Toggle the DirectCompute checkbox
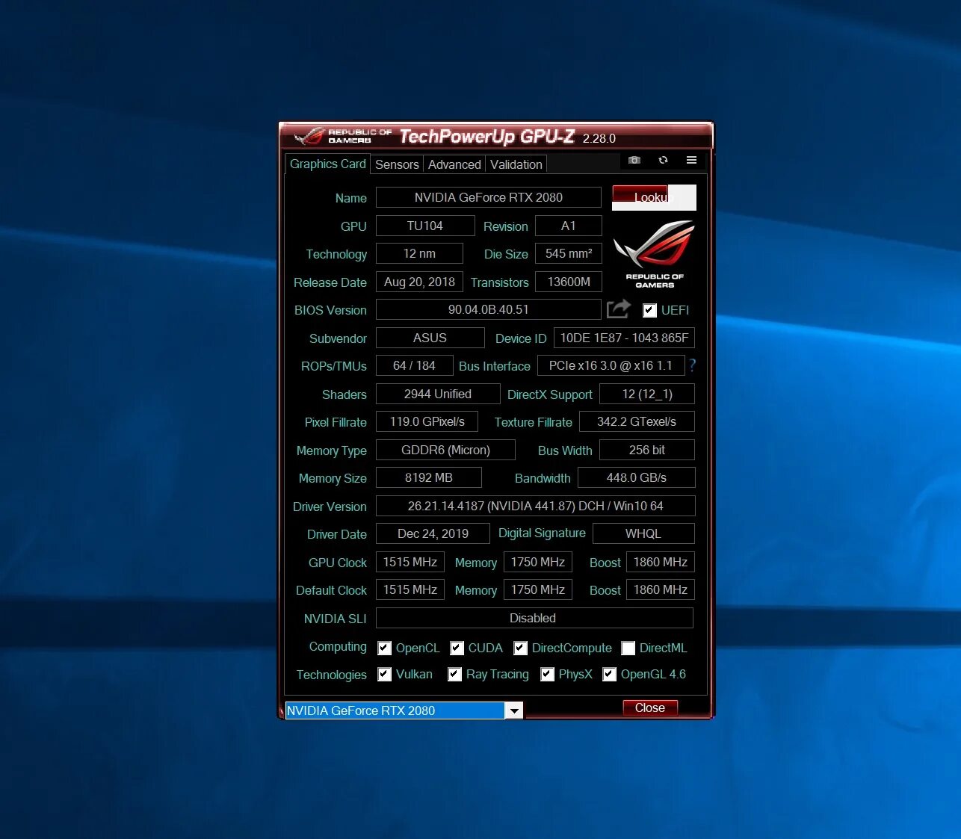Screen dimensions: 961x839 pos(520,648)
